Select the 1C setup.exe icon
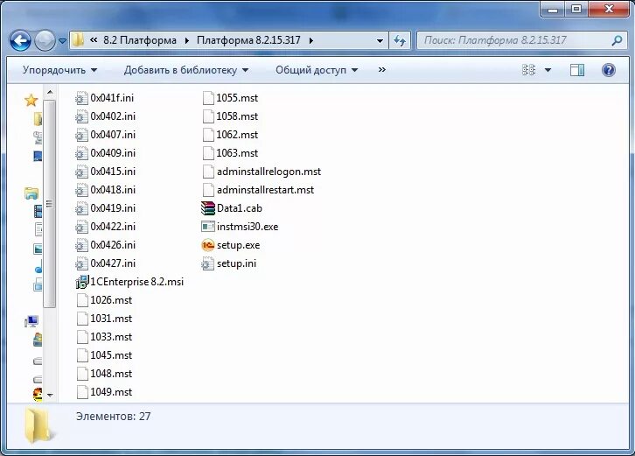The height and width of the screenshot is (456, 635). pyautogui.click(x=208, y=245)
